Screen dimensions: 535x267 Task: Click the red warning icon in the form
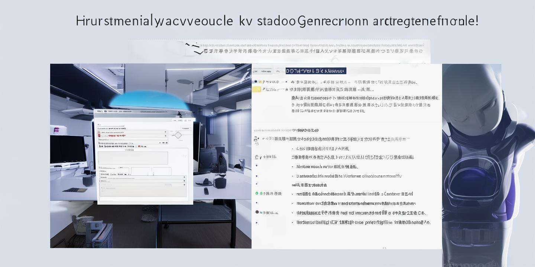(98, 135)
